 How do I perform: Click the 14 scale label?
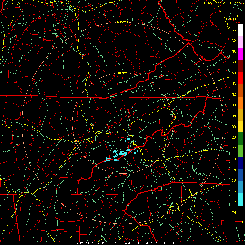pos(234,170)
